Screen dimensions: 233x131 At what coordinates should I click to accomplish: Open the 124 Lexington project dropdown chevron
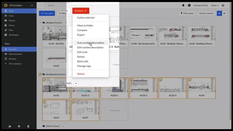[x=32, y=5]
